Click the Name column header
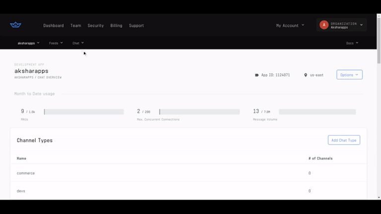Image resolution: width=381 pixels, height=214 pixels. point(21,159)
